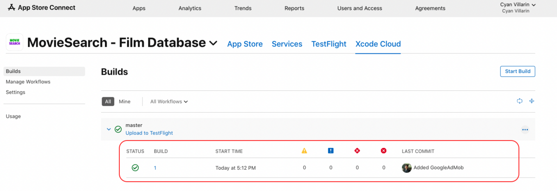Image resolution: width=557 pixels, height=191 pixels.
Task: Click the expand/collapse all rows icon
Action: point(532,101)
